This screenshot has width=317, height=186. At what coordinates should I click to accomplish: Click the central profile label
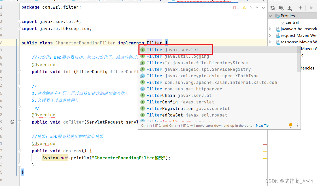[x=292, y=22]
